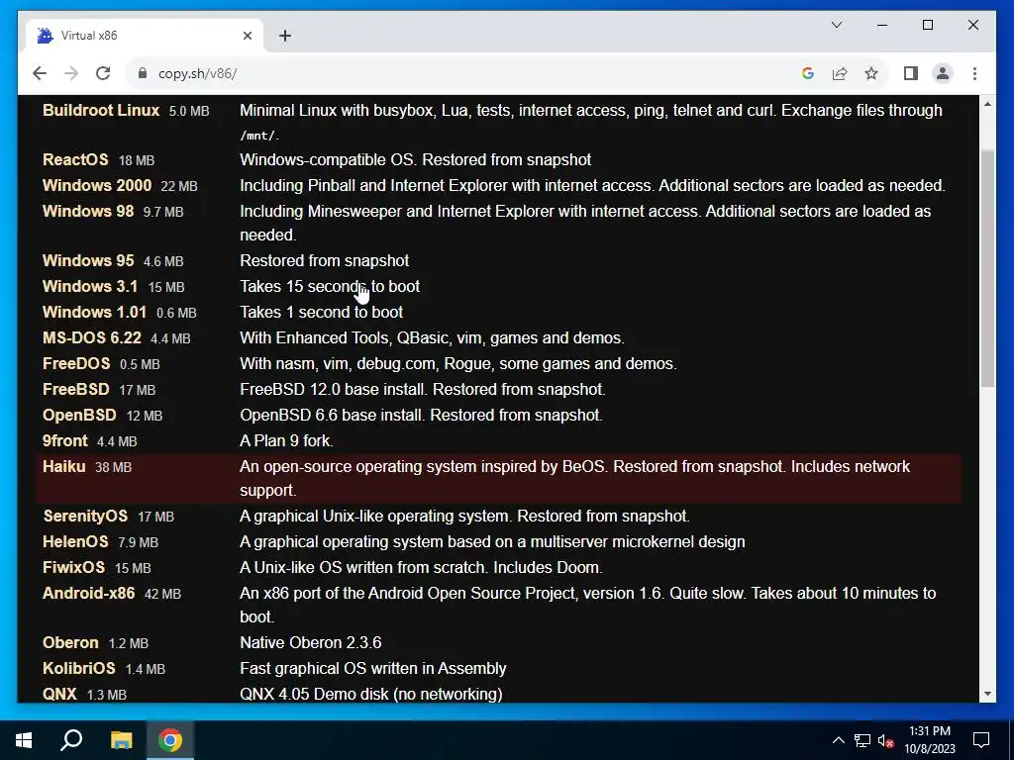Viewport: 1014px width, 760px height.
Task: Launch KolibriOS
Action: pyautogui.click(x=79, y=668)
